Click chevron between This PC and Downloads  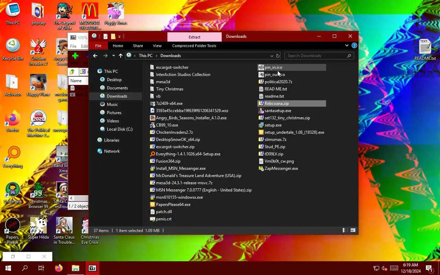tap(156, 56)
